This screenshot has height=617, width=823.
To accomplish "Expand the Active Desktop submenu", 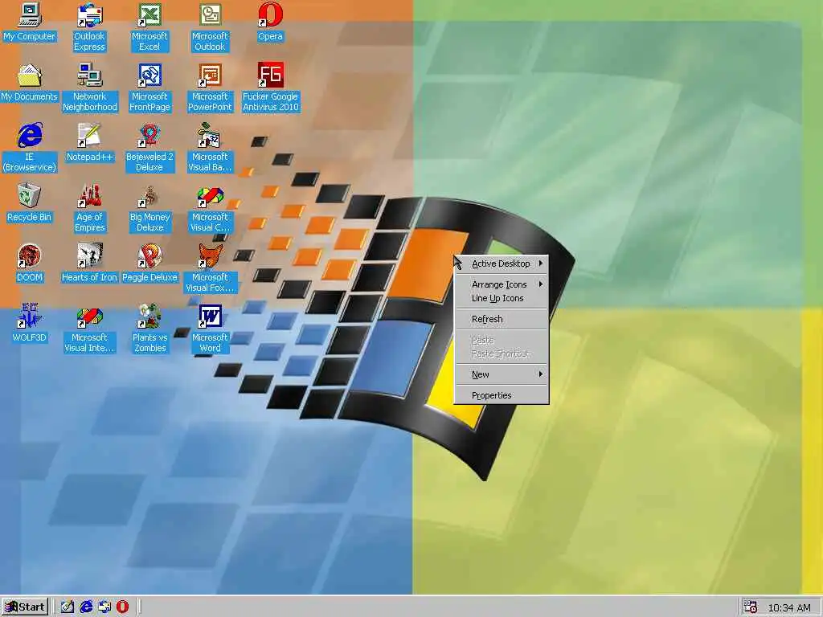I will (x=502, y=264).
